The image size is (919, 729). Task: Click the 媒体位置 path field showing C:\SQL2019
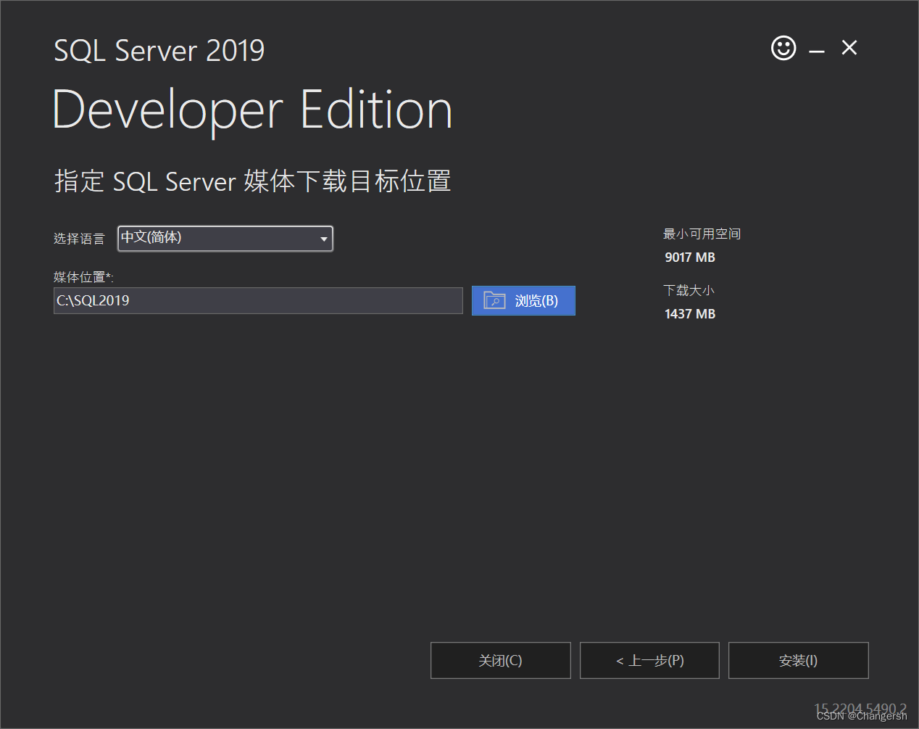tap(258, 300)
